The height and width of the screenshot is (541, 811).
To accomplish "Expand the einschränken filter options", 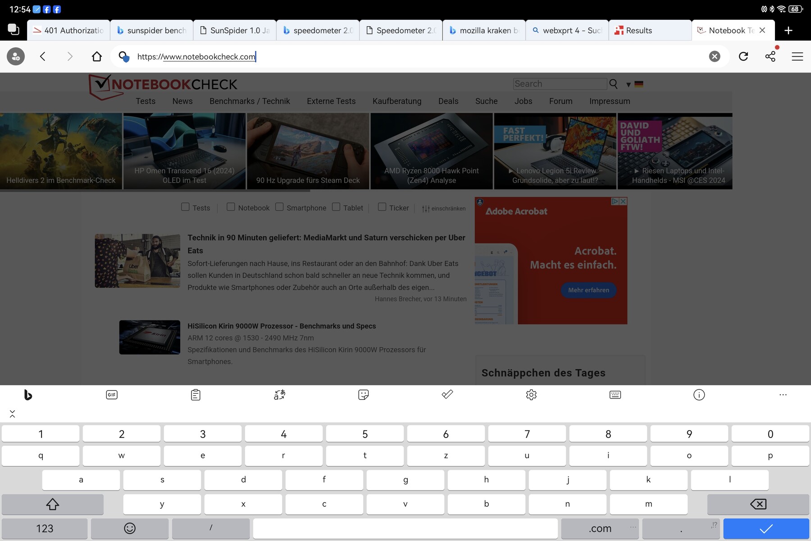I will [x=444, y=208].
